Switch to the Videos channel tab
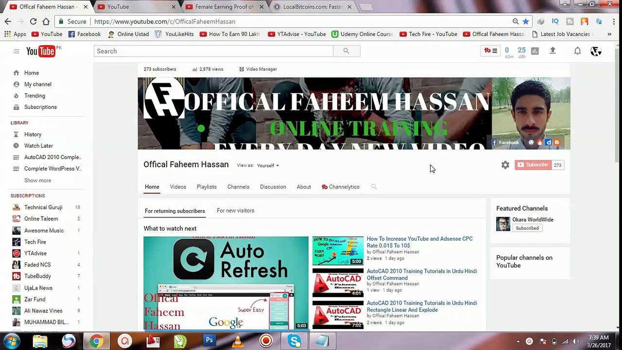The image size is (622, 350). (178, 187)
